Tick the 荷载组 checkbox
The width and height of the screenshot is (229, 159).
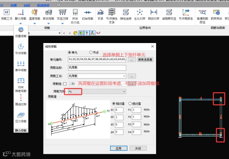[x=65, y=84]
